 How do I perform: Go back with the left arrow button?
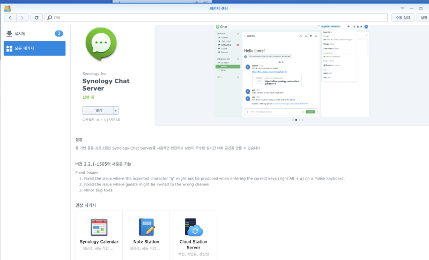click(10, 18)
